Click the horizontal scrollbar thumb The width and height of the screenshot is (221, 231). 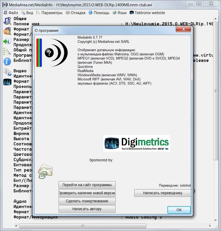(83, 226)
